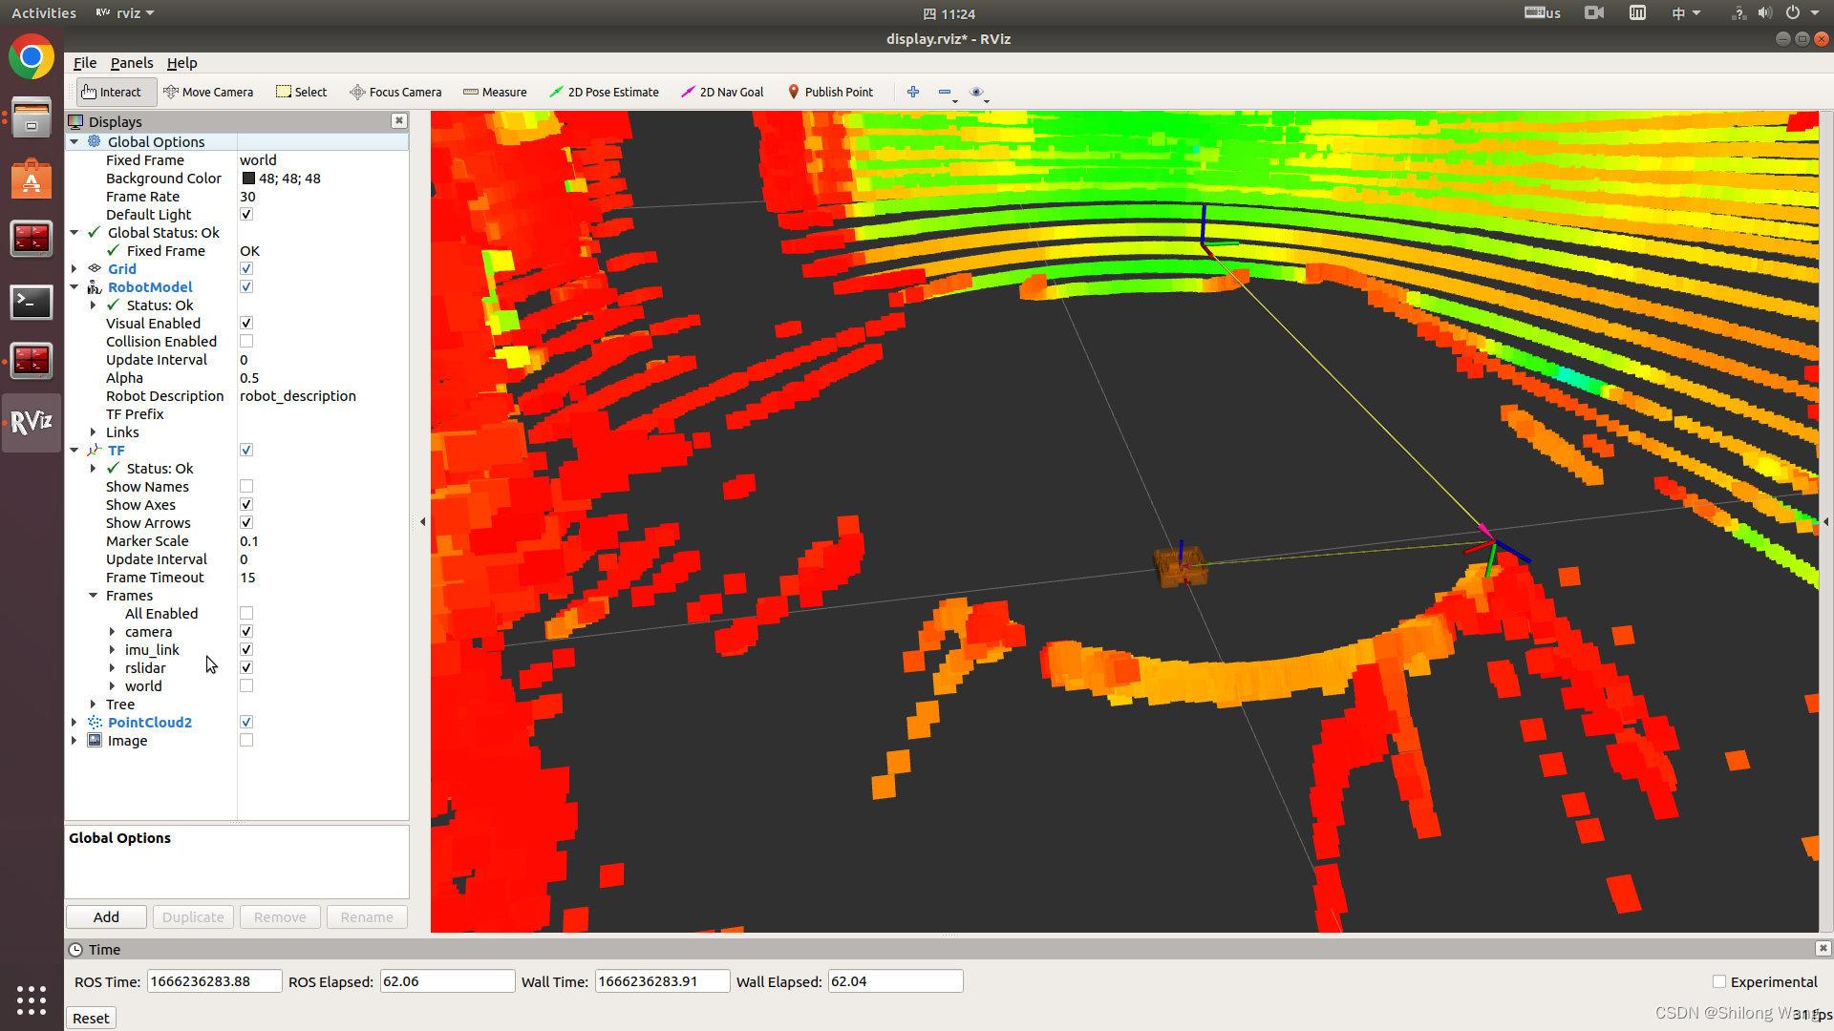Viewport: 1834px width, 1031px height.
Task: Collapse the Global Options section
Action: tap(75, 141)
